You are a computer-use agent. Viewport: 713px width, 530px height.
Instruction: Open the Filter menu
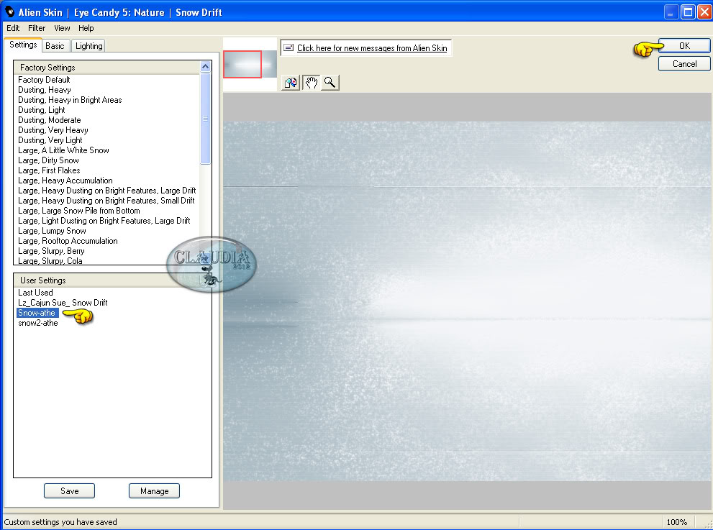(37, 28)
